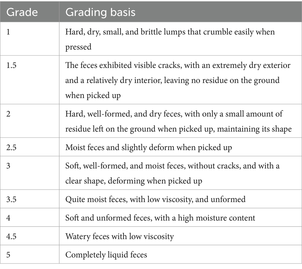
Task: Click the "Watery feces with low viscosity" text
Action: [120, 236]
